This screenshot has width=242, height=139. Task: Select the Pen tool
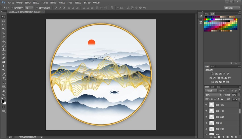[x=3, y=74]
